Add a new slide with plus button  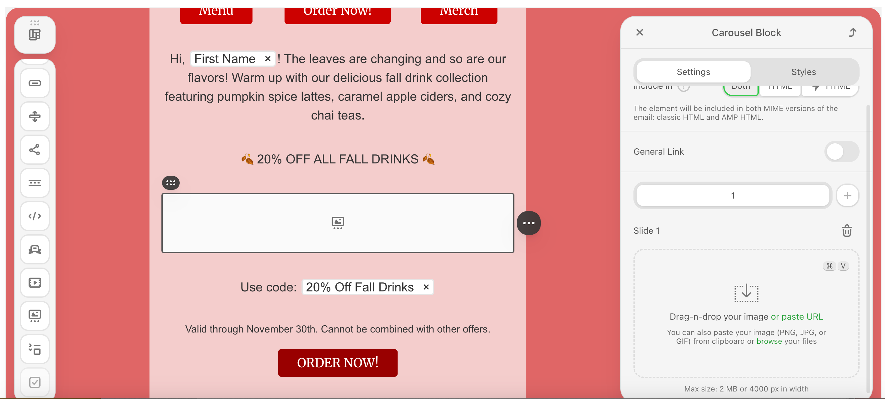coord(847,195)
